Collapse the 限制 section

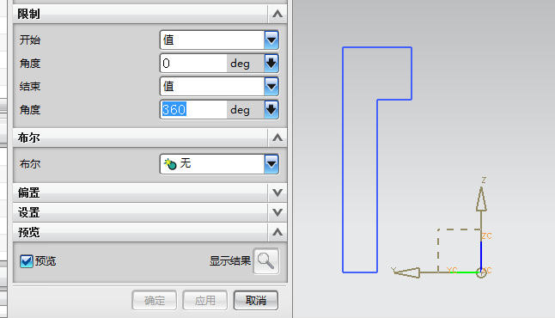[x=277, y=14]
